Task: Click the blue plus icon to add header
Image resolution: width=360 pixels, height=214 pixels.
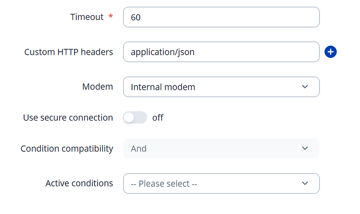Action: coord(330,52)
